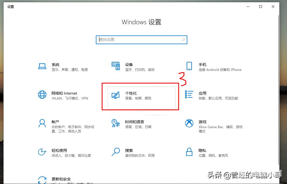Screen dimensions: 287x184
Task: Click the System laptop icon
Action: (x=42, y=66)
